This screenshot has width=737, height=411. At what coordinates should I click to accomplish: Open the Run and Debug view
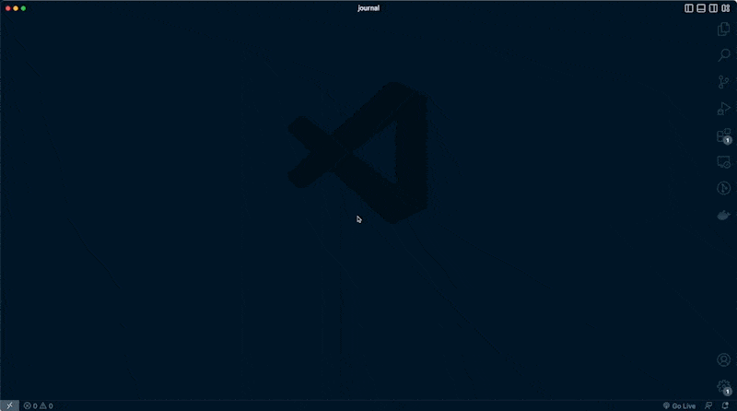(x=723, y=109)
